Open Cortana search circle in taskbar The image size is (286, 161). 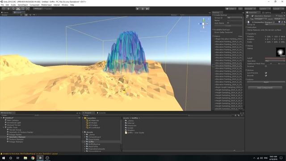tap(11, 158)
